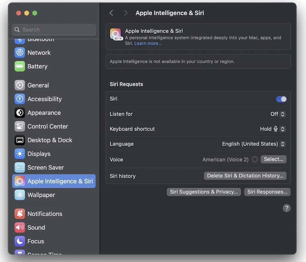This screenshot has height=262, width=306.
Task: Open Siri Suggestions & Privacy dialog
Action: pyautogui.click(x=204, y=192)
